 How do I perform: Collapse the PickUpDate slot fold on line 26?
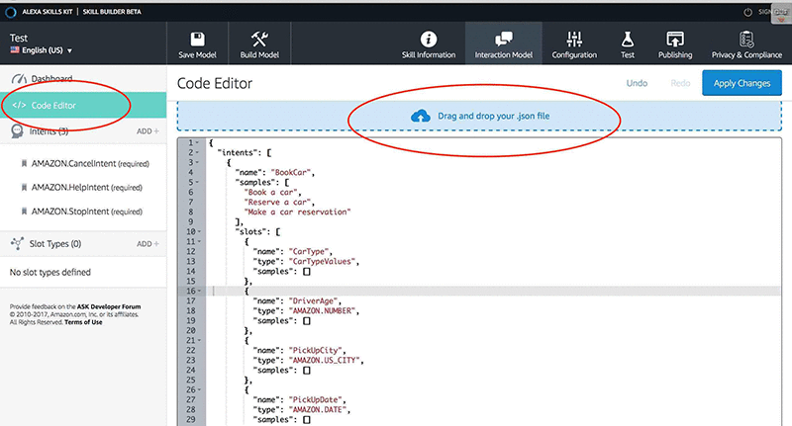pos(199,389)
